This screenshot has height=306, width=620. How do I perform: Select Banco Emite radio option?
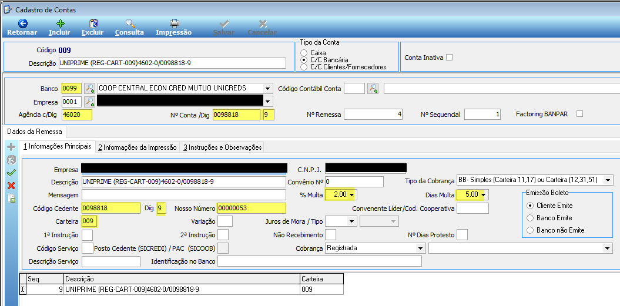click(530, 218)
